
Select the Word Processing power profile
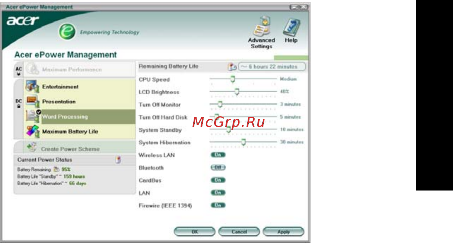coord(80,117)
